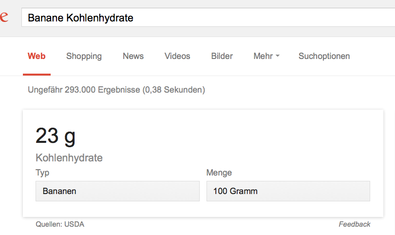Click the "Typ" field label
Screen dimensions: 395x235
click(x=42, y=173)
